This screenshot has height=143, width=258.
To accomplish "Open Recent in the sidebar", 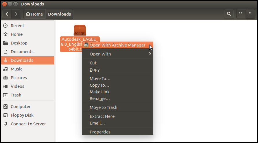I will coord(17,26).
